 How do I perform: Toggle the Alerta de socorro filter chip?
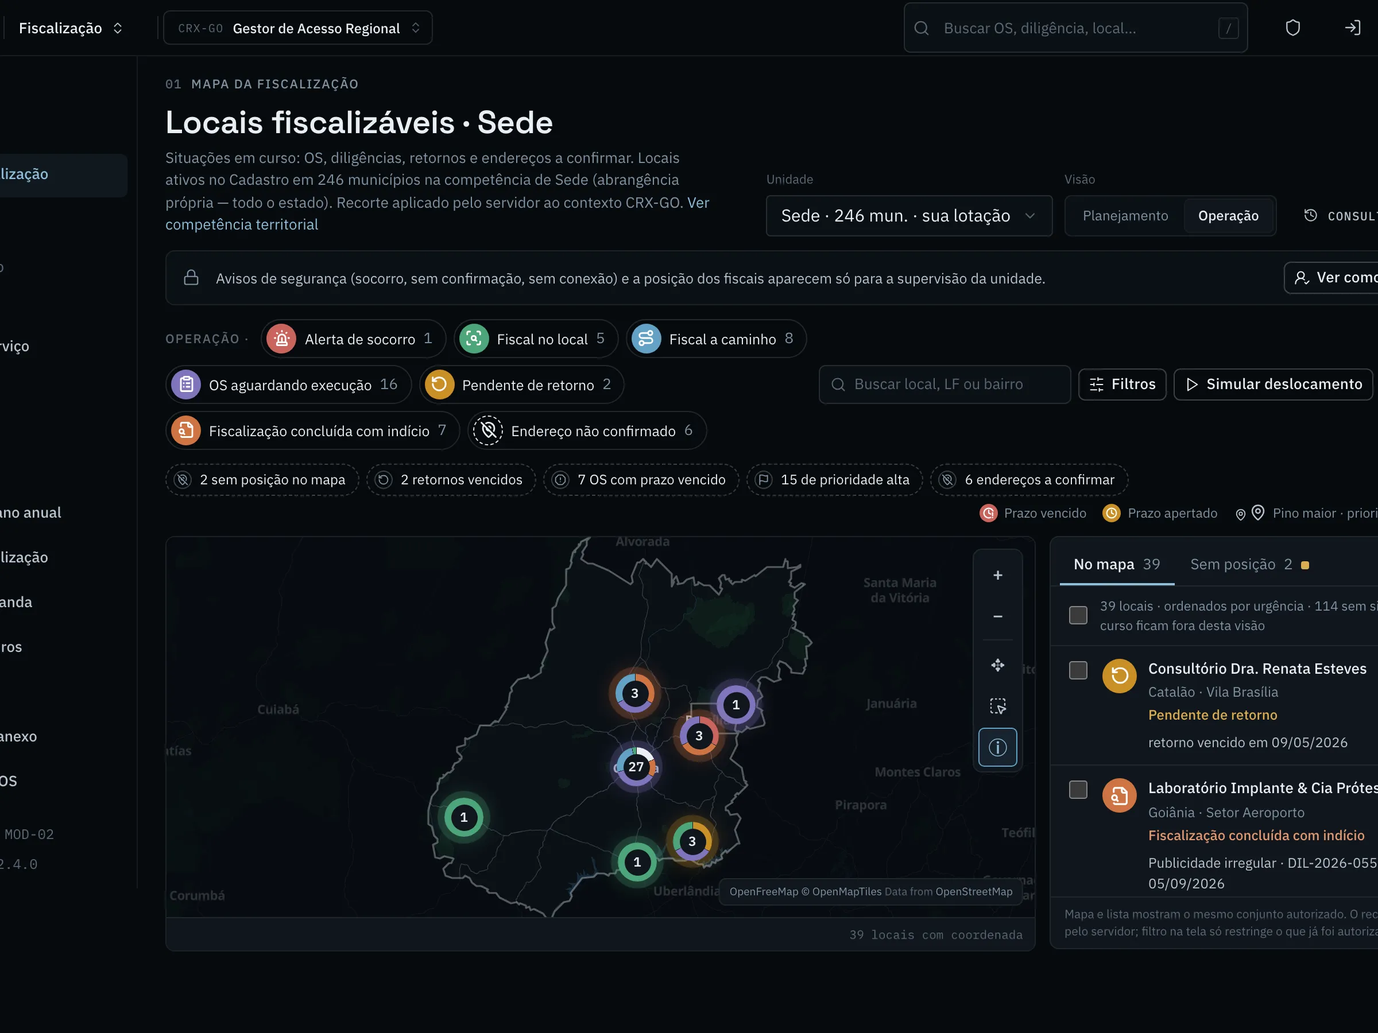coord(353,339)
